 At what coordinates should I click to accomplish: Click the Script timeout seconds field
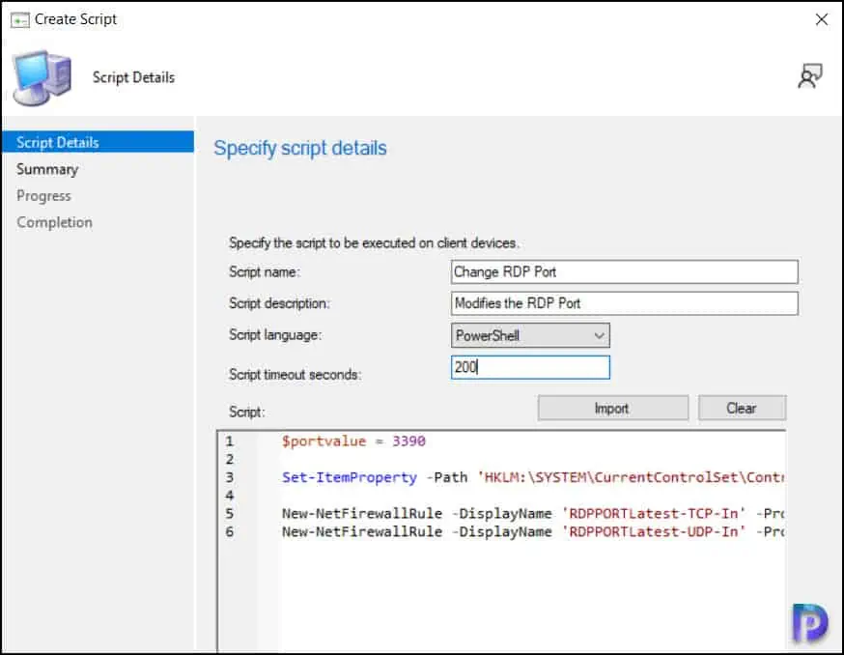(x=530, y=367)
